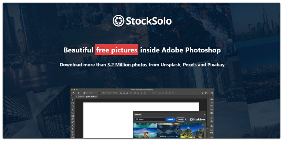Select the Brush tool

pos(72,125)
